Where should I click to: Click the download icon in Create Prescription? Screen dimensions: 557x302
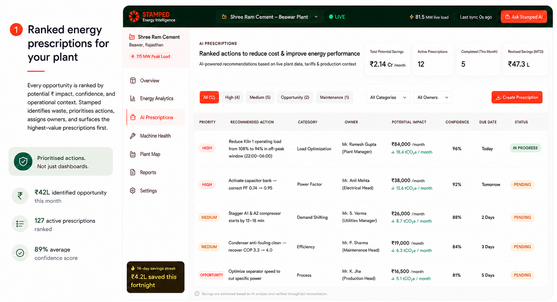pyautogui.click(x=498, y=98)
